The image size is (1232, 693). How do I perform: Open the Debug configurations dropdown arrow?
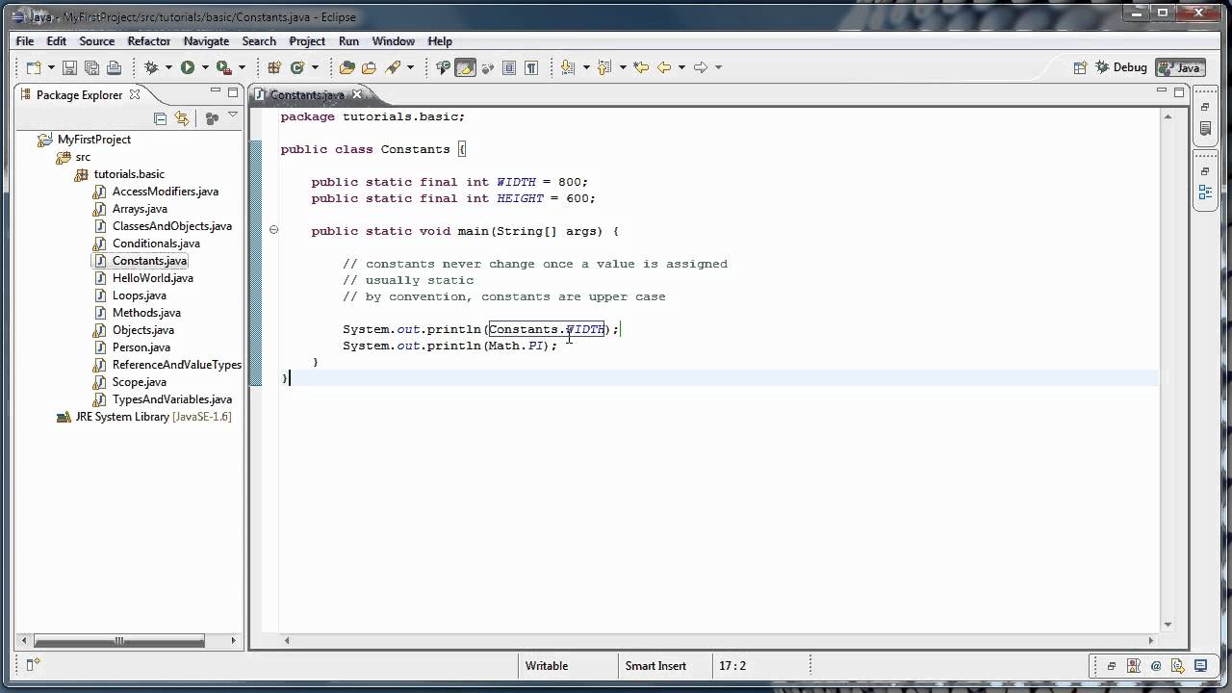(x=167, y=67)
